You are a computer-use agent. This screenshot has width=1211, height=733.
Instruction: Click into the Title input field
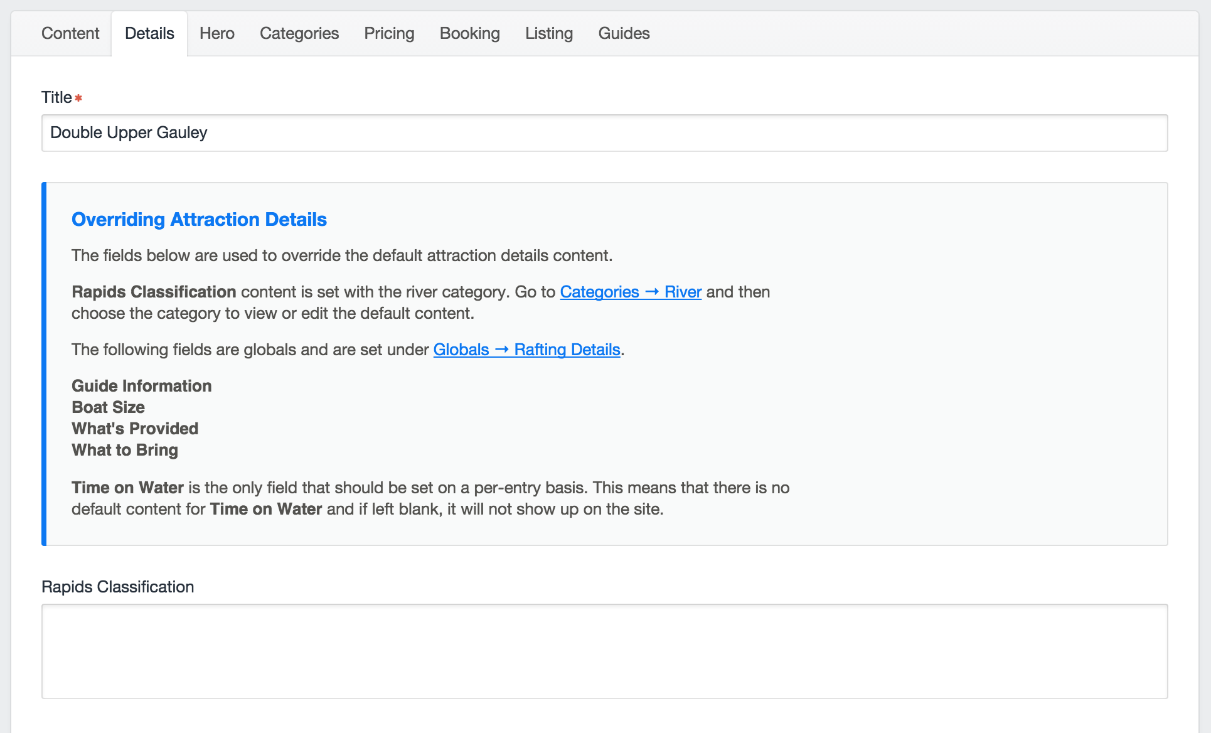pyautogui.click(x=604, y=133)
